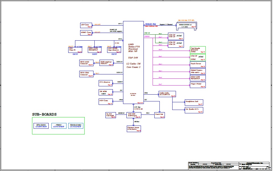Select the Finger Printer block

click(198, 85)
